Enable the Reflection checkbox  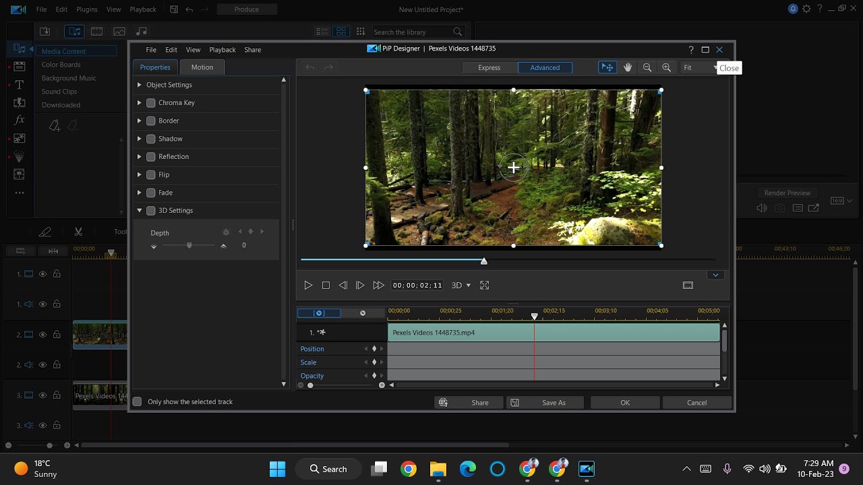(x=151, y=157)
